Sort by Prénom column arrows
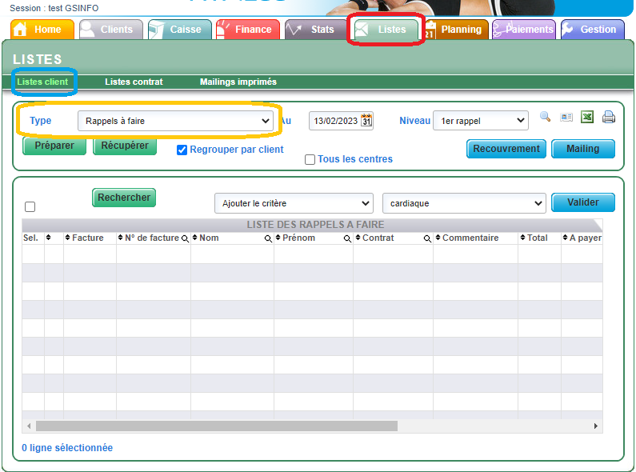Image resolution: width=636 pixels, height=472 pixels. pos(278,238)
